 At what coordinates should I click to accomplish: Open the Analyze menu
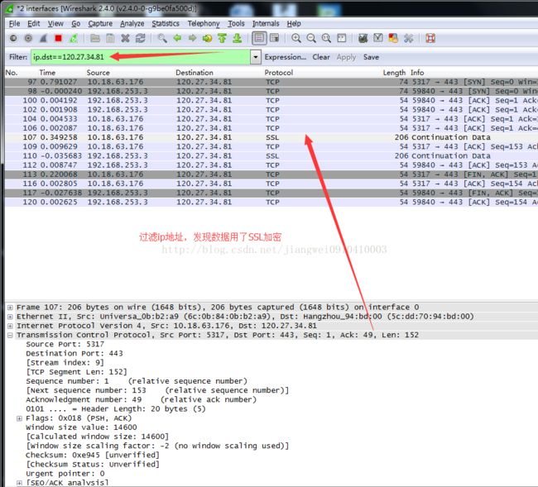pyautogui.click(x=132, y=24)
